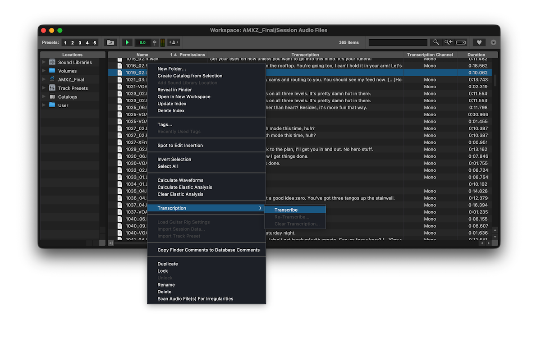Click the magnifier search icon
The height and width of the screenshot is (343, 541).
coord(436,42)
